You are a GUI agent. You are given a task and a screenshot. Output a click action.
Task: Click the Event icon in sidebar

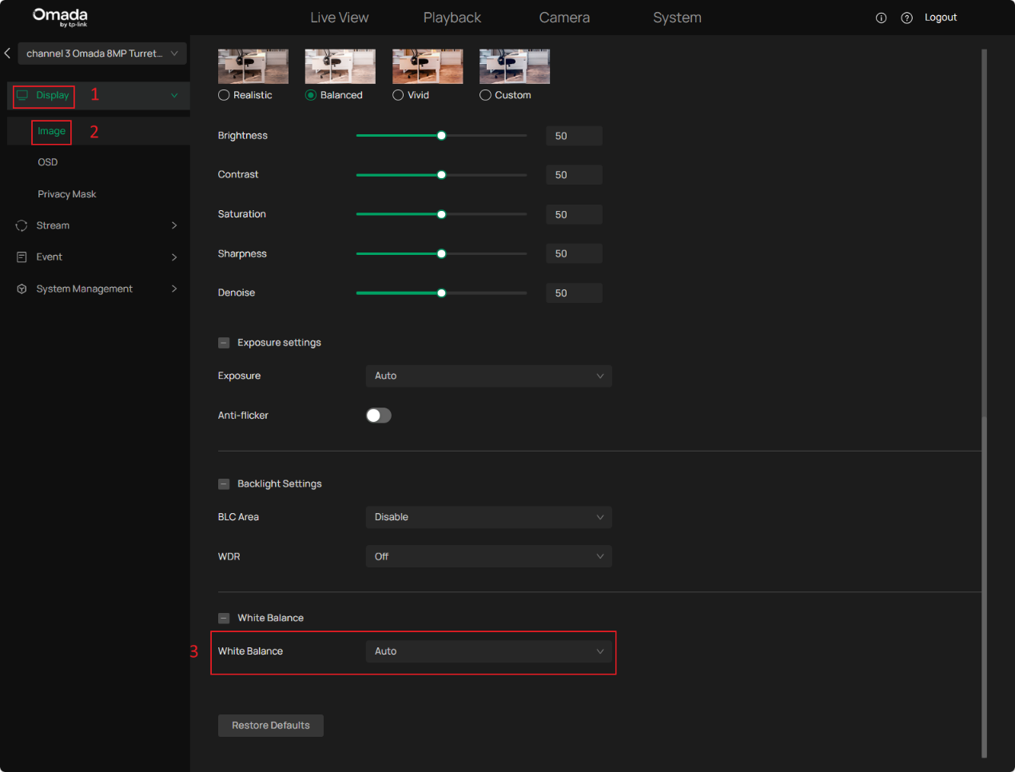(x=22, y=257)
